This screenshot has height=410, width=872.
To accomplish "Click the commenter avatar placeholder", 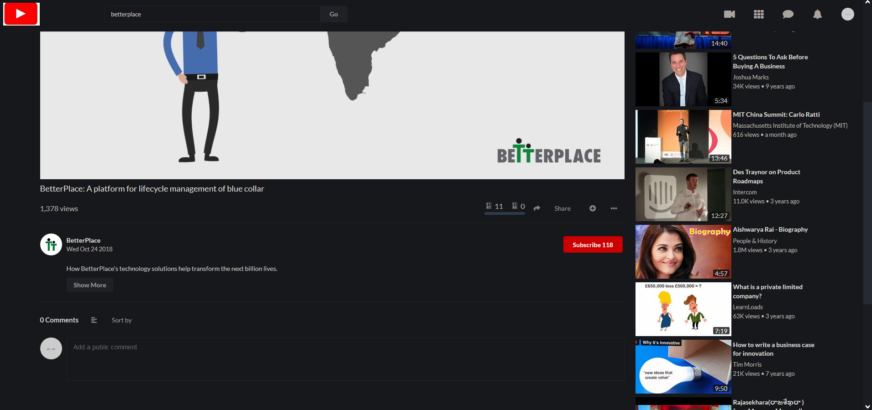I will coord(51,348).
